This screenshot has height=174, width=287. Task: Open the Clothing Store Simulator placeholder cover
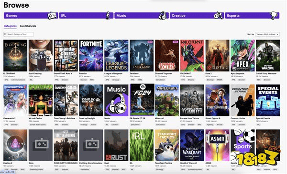pyautogui.click(x=91, y=145)
